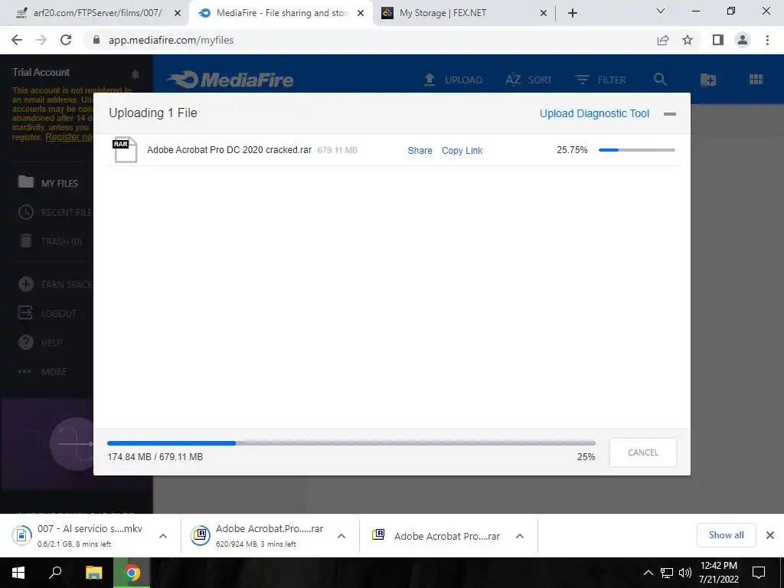784x588 pixels.
Task: Open the A-Z Sort option
Action: point(528,80)
